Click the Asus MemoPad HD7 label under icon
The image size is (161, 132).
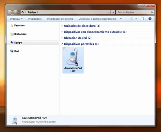point(73,69)
